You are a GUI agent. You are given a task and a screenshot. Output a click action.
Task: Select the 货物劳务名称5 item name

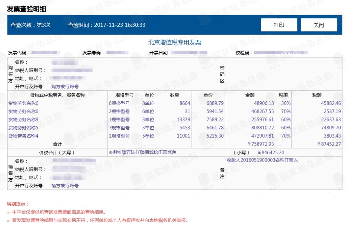23,127
